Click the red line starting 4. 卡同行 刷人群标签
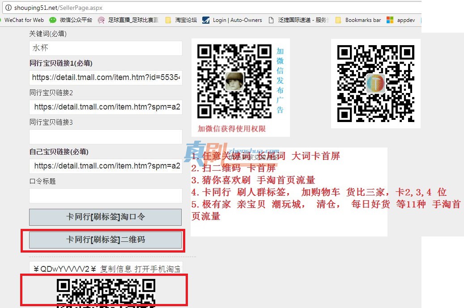Image resolution: width=464 pixels, height=308 pixels. point(319,192)
